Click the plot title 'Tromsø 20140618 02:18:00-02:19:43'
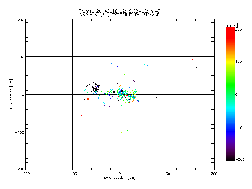Viewport: 252px width, 189px height. click(x=119, y=11)
